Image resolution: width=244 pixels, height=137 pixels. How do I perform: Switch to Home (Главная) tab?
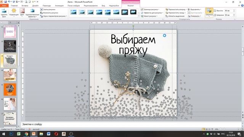14,6
